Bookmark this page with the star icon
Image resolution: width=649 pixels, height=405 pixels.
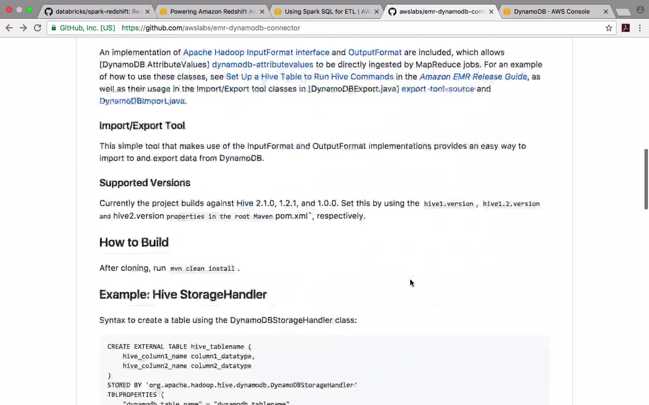609,28
